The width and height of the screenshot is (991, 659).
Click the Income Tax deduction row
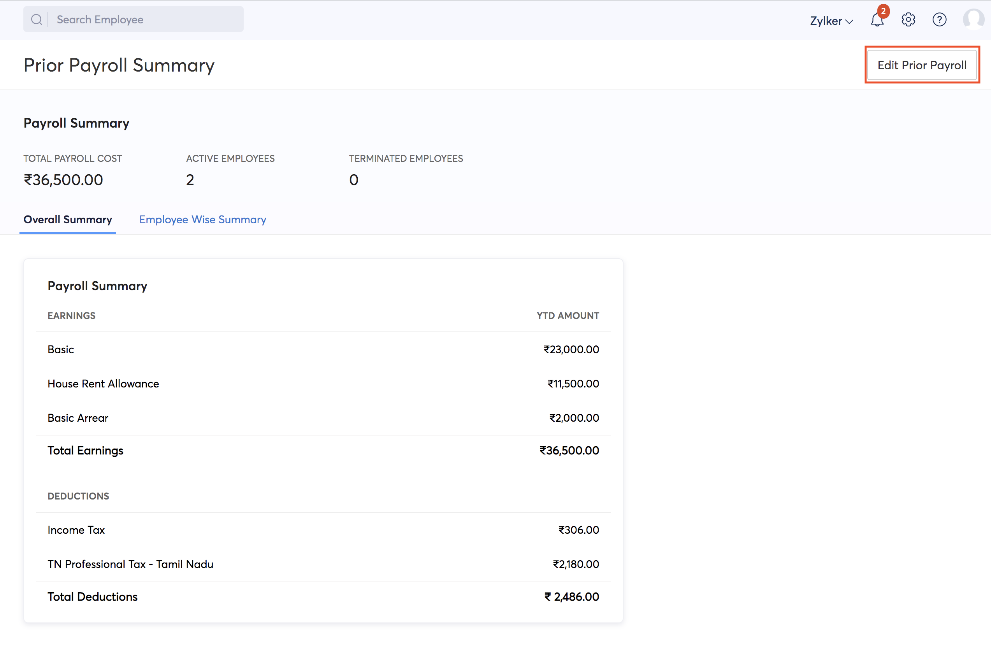click(x=76, y=530)
